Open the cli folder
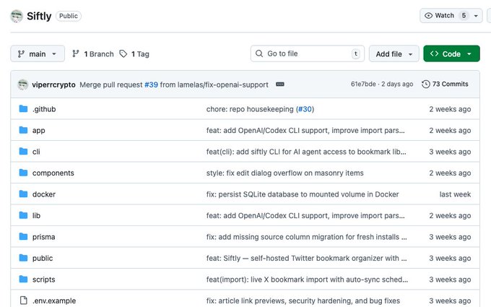The height and width of the screenshot is (307, 491). pos(36,152)
